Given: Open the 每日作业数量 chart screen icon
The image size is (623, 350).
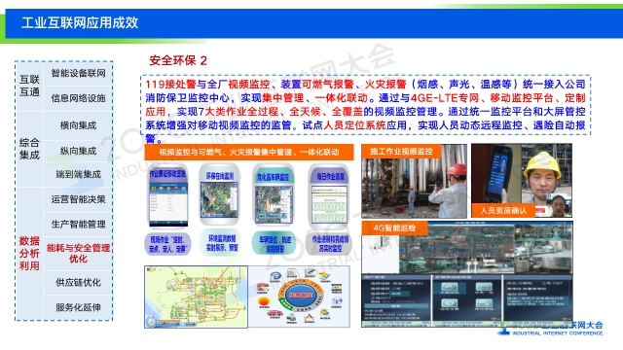Looking at the screenshot, I should (329, 195).
